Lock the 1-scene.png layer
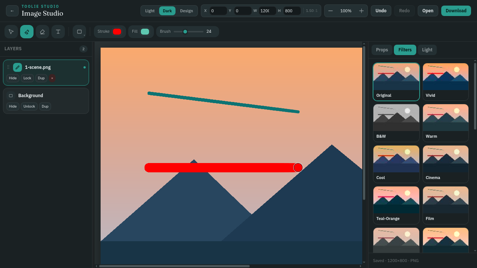Viewport: 477px width, 268px height. (x=27, y=78)
